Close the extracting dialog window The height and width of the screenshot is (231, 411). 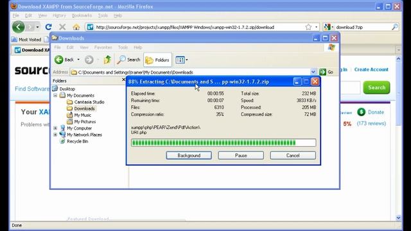coord(315,81)
